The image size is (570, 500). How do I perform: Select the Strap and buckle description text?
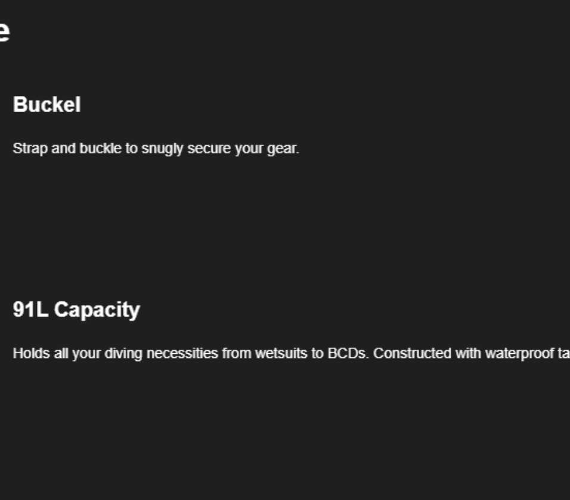(156, 149)
